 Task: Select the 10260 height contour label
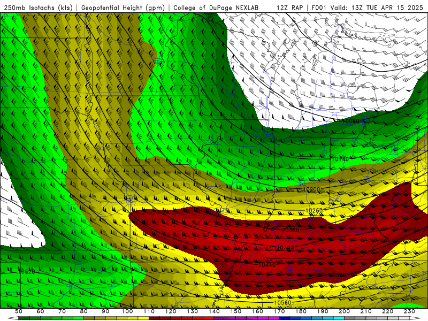click(x=314, y=210)
